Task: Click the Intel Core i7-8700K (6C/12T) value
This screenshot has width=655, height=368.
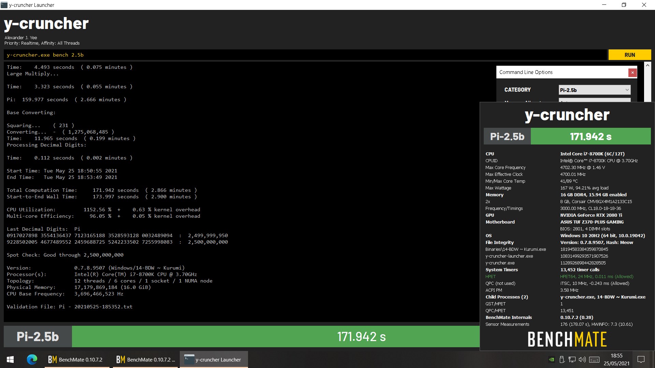Action: [592, 154]
